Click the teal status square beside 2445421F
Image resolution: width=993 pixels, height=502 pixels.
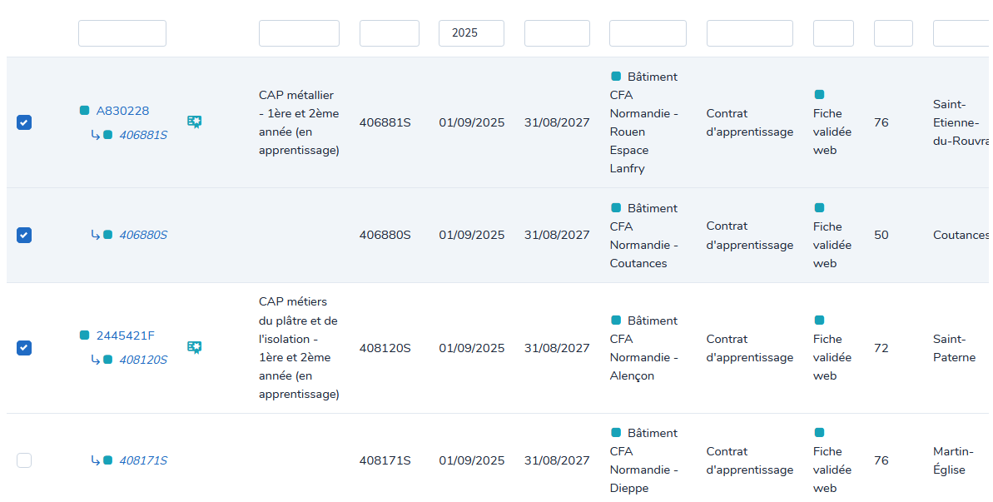[84, 335]
